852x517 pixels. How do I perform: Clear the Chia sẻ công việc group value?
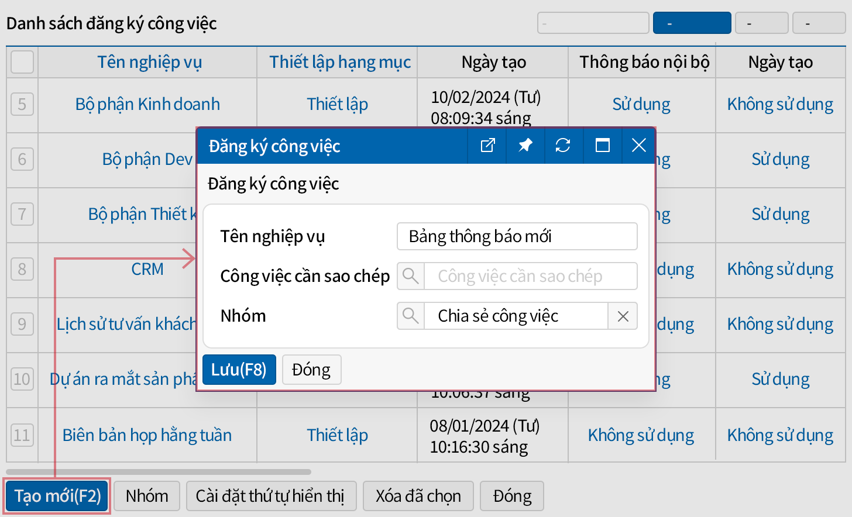click(x=623, y=316)
